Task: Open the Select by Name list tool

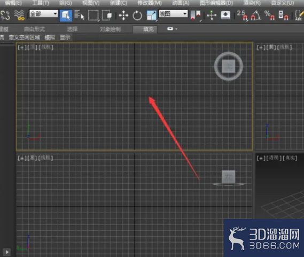Action: tap(79, 15)
